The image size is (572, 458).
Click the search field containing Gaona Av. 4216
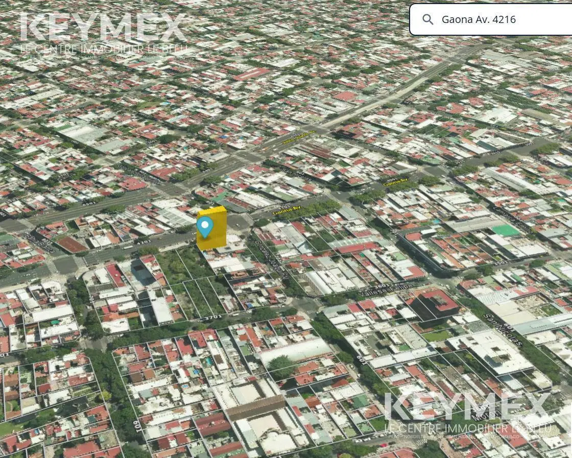491,19
